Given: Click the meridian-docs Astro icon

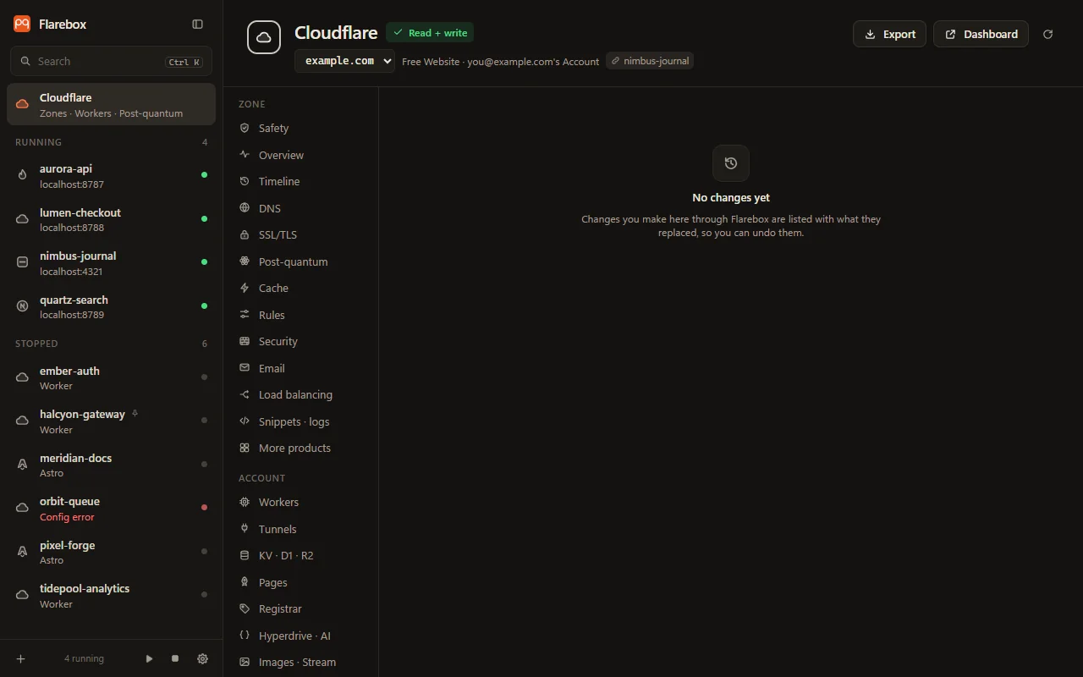Looking at the screenshot, I should (23, 465).
